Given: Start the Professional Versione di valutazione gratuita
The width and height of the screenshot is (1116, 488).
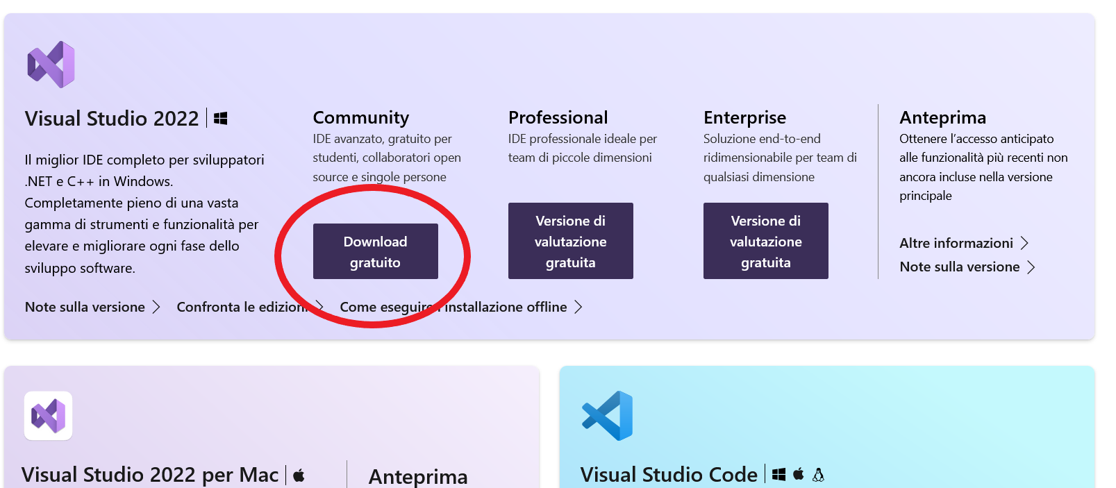Looking at the screenshot, I should click(x=570, y=241).
